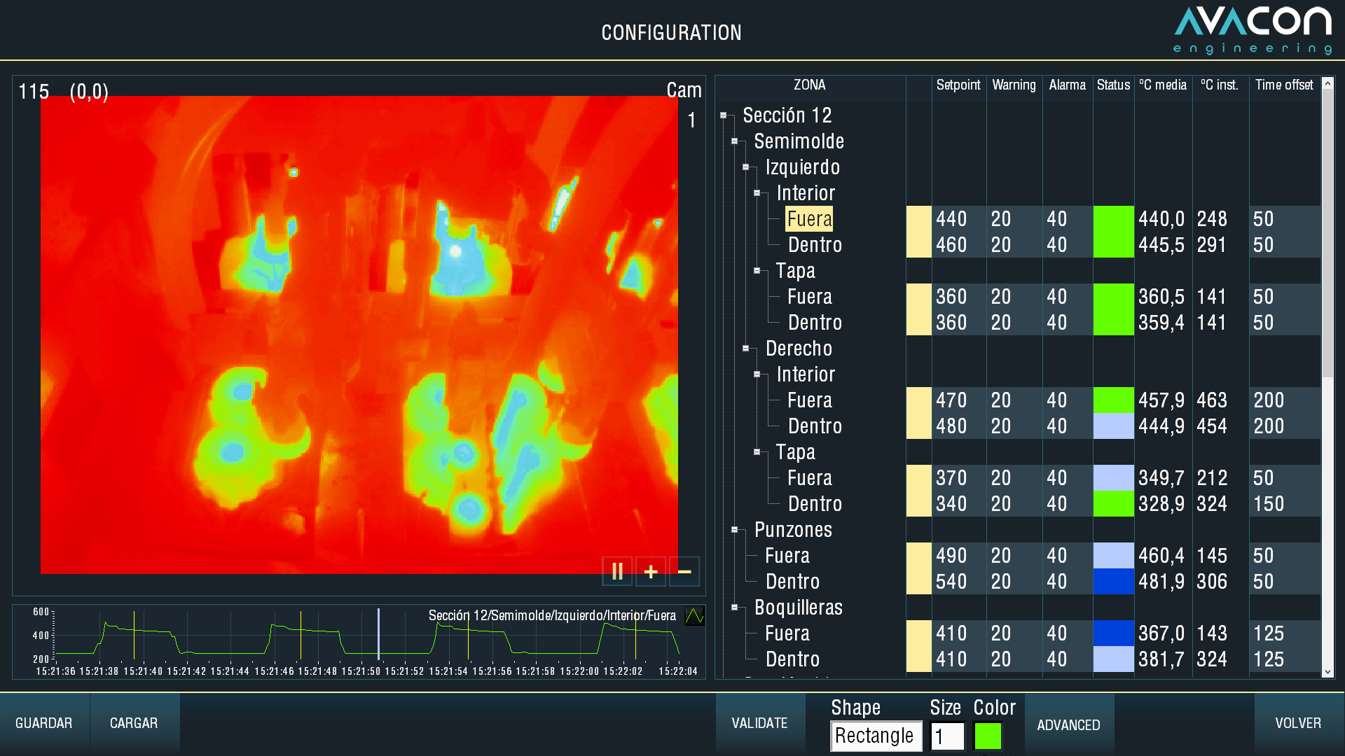1345x756 pixels.
Task: Open the trend graph icon next to Fuera
Action: (x=694, y=617)
